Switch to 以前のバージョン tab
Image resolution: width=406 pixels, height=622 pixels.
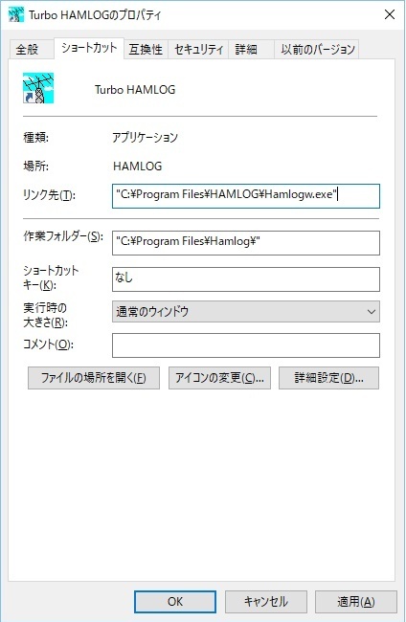(317, 50)
